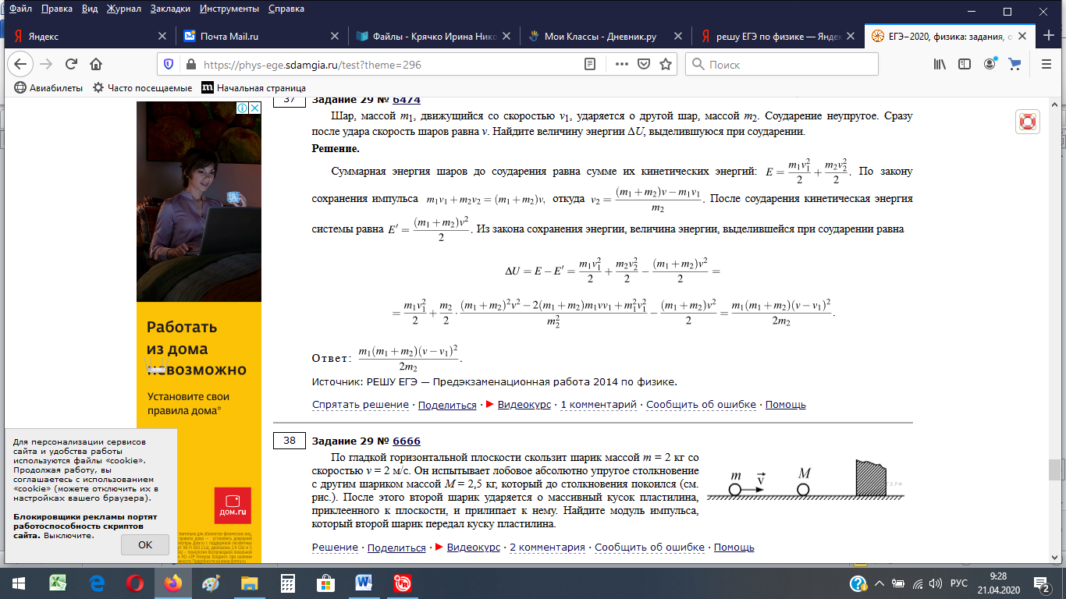Open Firefox account icon
Viewport: 1066px width, 599px height.
coord(990,65)
